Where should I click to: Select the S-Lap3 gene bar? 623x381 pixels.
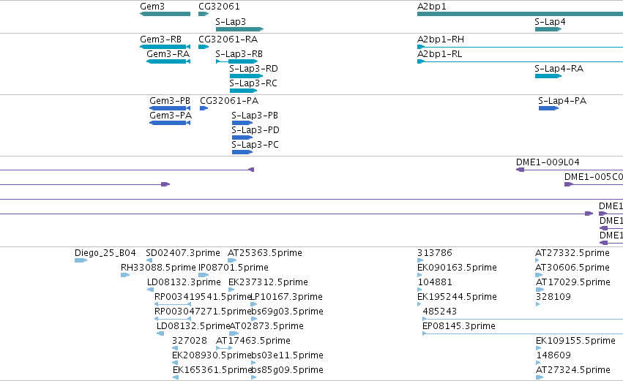click(x=239, y=29)
